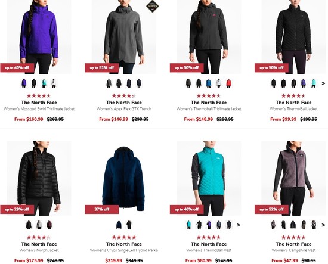Expand more color options for Campshire Vest

(323, 225)
